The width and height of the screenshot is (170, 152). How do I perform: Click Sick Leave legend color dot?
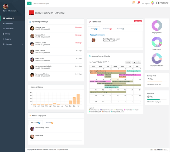point(102,112)
